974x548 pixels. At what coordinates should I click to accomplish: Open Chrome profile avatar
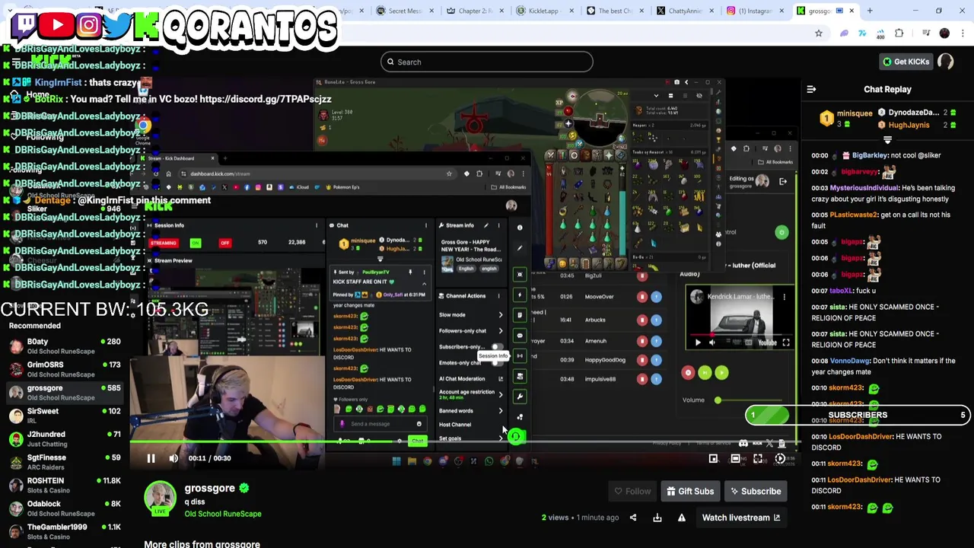pos(944,33)
